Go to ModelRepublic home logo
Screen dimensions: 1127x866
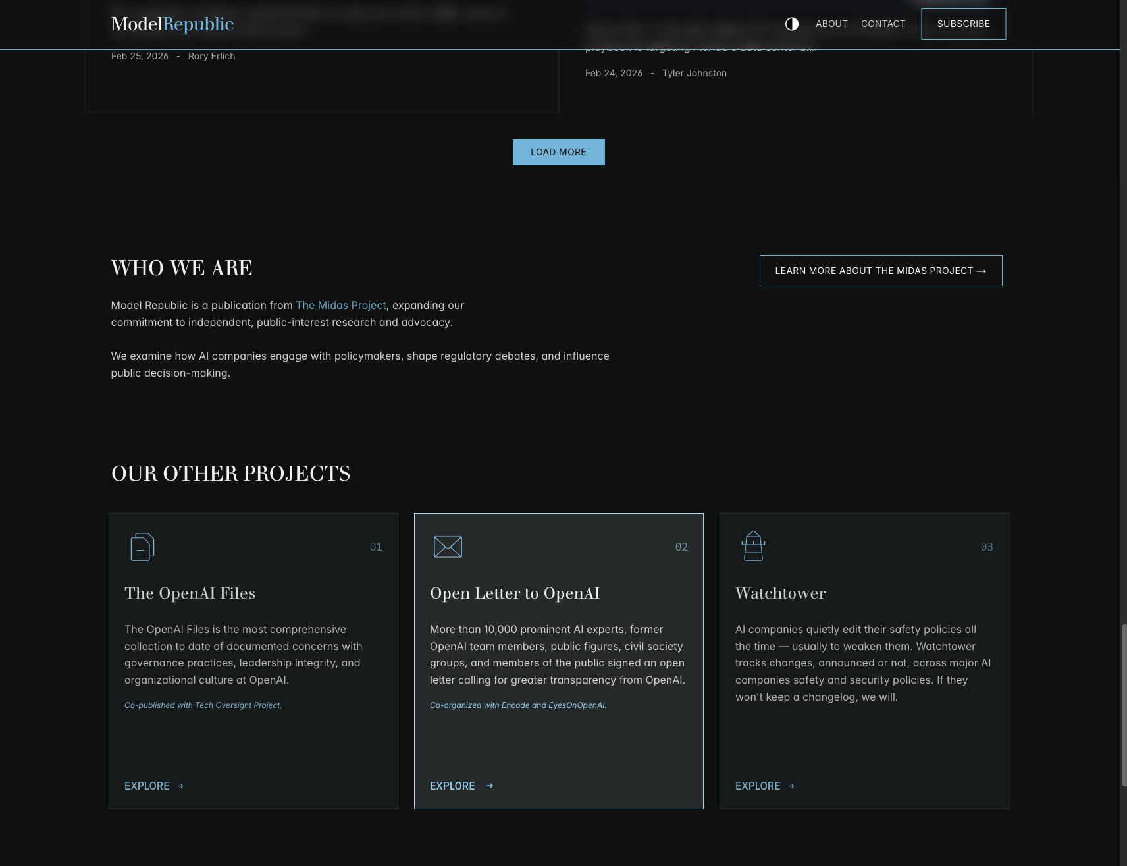[172, 24]
